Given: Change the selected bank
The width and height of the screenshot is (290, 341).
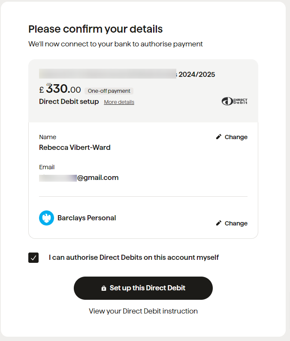Looking at the screenshot, I should [232, 223].
